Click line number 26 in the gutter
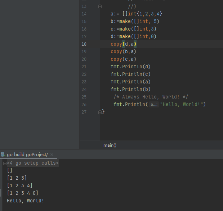This screenshot has height=211, width=223. (84, 105)
